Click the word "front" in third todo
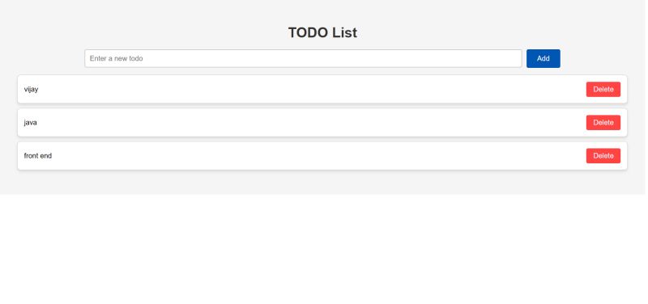 [x=31, y=156]
